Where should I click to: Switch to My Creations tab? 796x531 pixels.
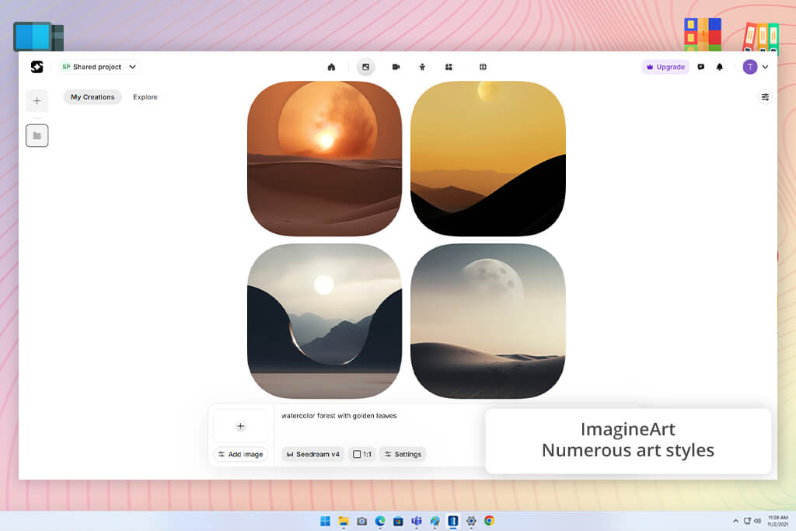tap(93, 97)
